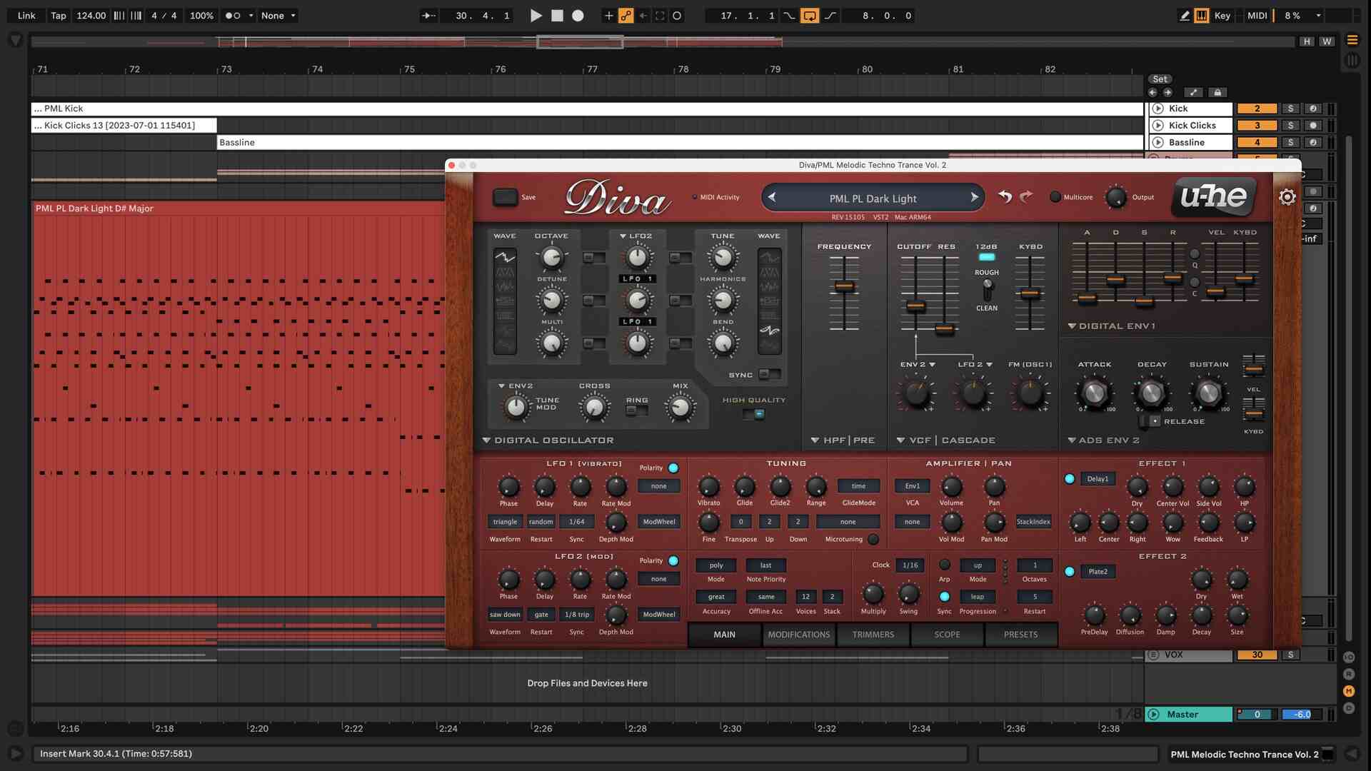Enable the Arp on/off switch
1371x771 pixels.
[944, 565]
